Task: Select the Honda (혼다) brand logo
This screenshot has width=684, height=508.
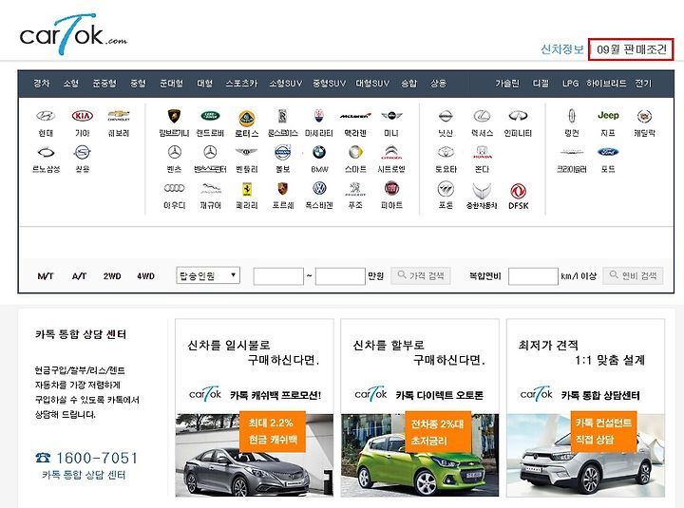Action: pos(482,152)
